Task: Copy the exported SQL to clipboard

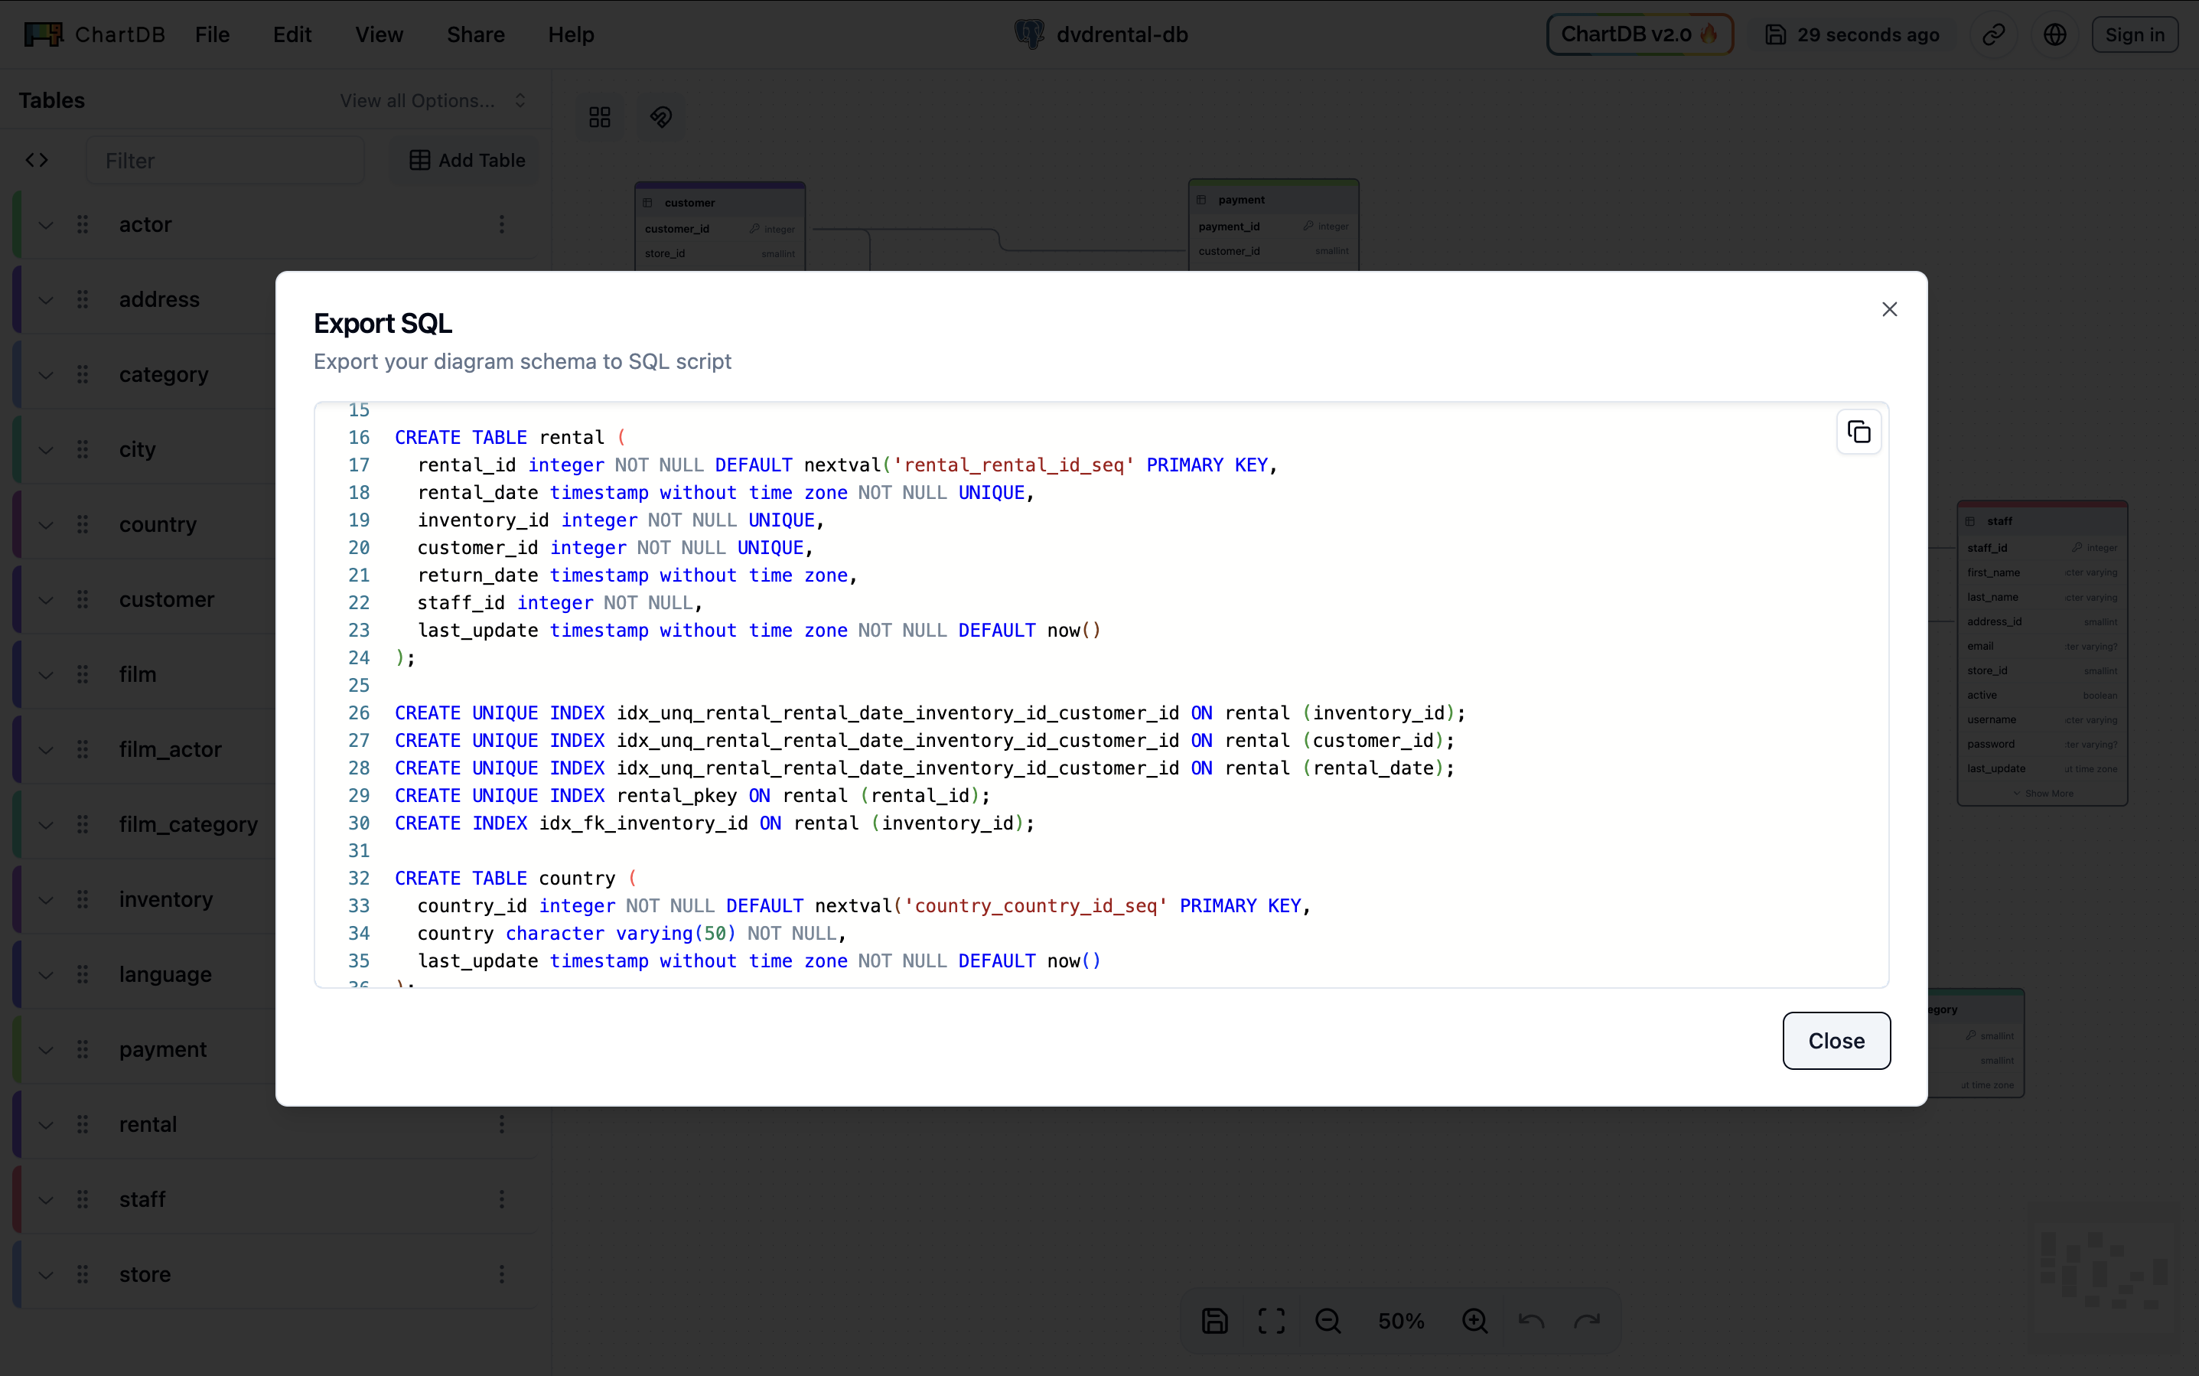Action: click(x=1858, y=432)
